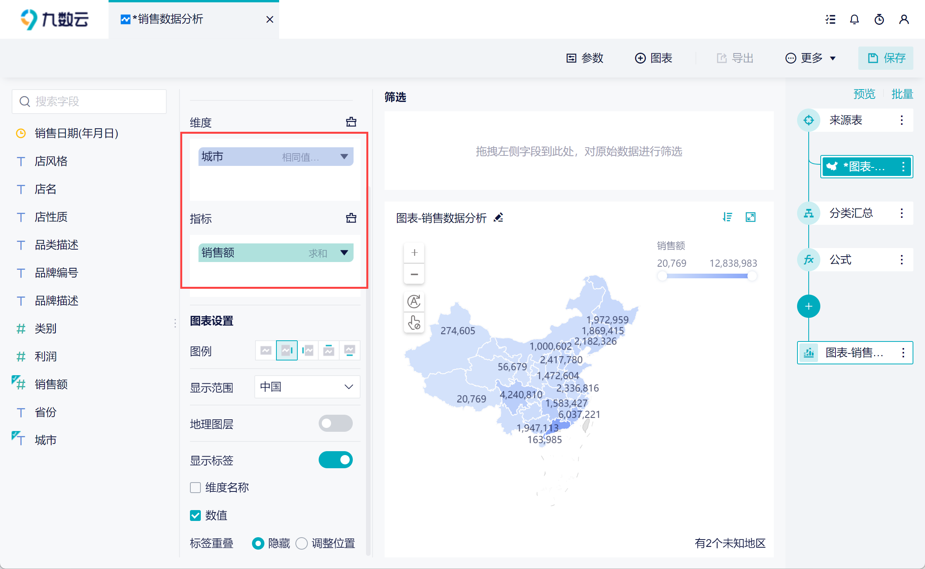Click the right handle of 销售额 legend slider
The height and width of the screenshot is (569, 925).
click(752, 276)
